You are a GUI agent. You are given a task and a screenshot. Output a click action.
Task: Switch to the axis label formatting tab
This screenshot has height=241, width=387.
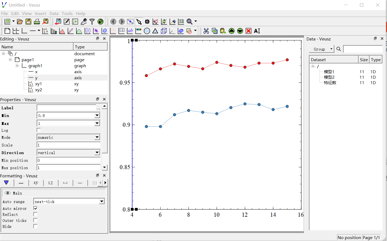click(36, 183)
